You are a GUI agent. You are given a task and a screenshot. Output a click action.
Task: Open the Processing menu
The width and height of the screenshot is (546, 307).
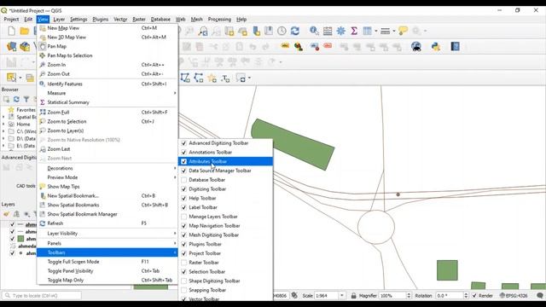[x=219, y=20]
